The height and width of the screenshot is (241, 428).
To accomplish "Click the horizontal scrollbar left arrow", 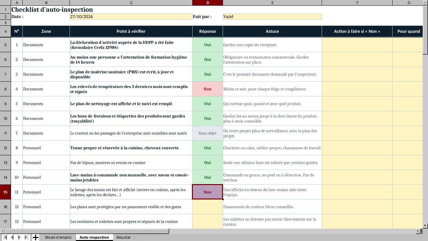I will pyautogui.click(x=2, y=231).
